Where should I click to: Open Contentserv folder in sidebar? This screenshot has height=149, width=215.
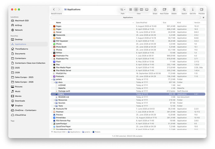[x=29, y=58]
